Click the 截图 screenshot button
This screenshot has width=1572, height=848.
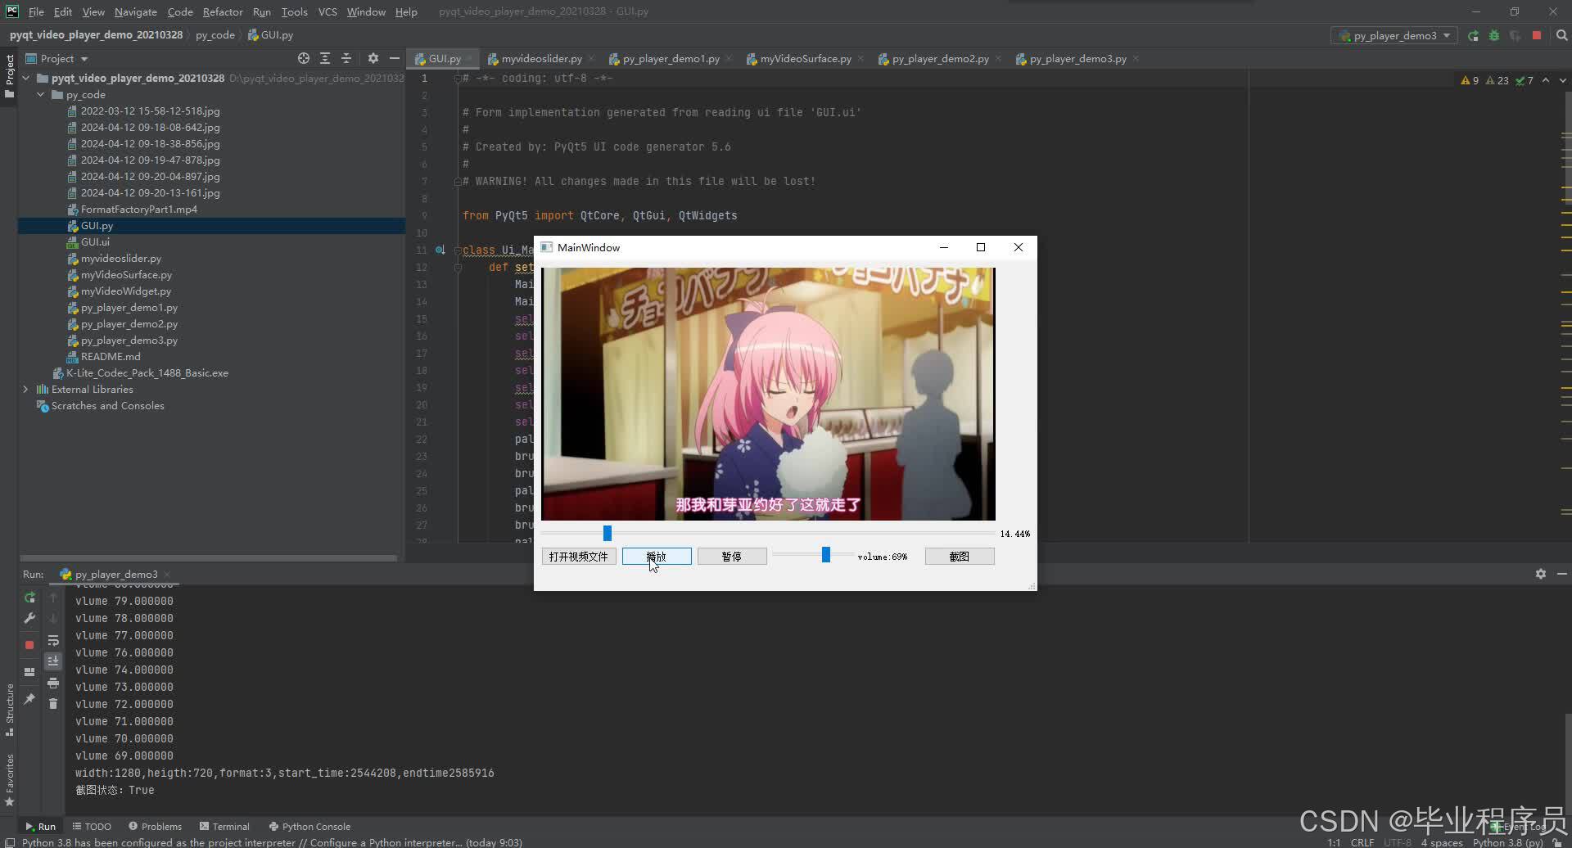[x=960, y=557]
